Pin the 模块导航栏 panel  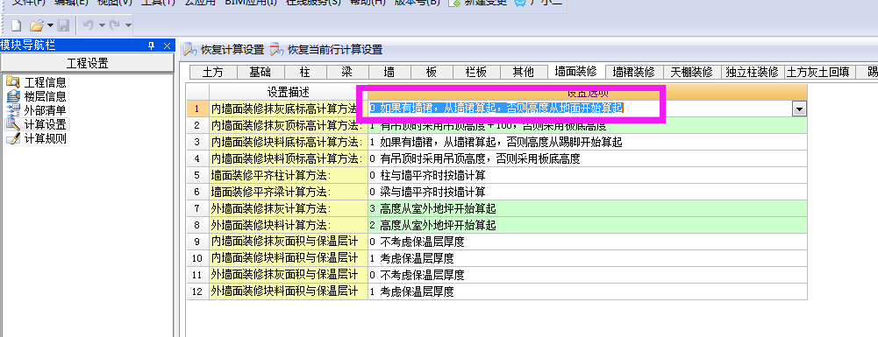[x=151, y=46]
